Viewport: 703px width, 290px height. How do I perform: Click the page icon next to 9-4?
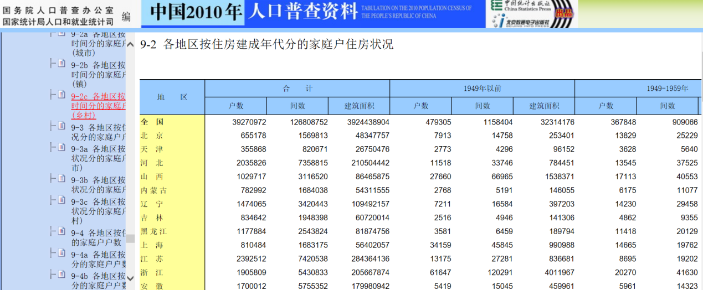tap(61, 231)
